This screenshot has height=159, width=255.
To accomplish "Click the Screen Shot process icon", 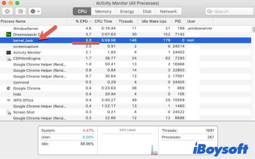I will 8,112.
